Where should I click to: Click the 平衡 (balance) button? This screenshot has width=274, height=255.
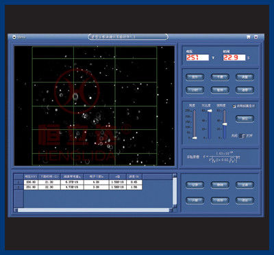[220, 77]
